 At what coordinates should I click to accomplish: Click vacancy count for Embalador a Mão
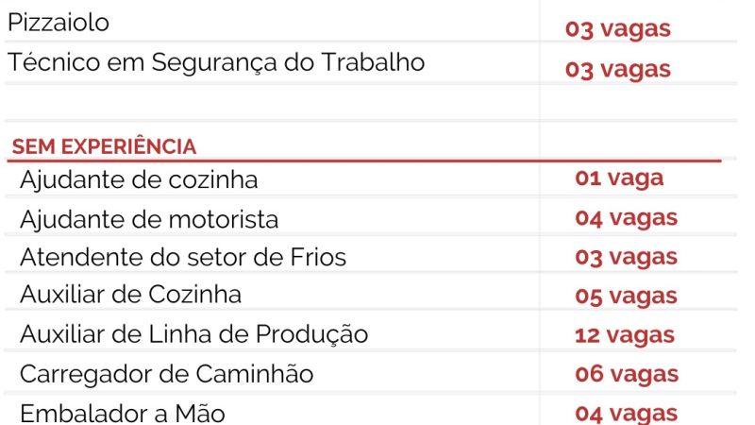coord(626,413)
